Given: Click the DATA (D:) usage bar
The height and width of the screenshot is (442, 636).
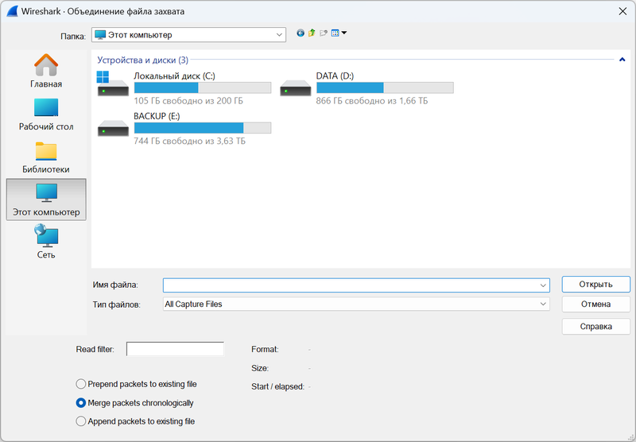Looking at the screenshot, I should coord(385,87).
